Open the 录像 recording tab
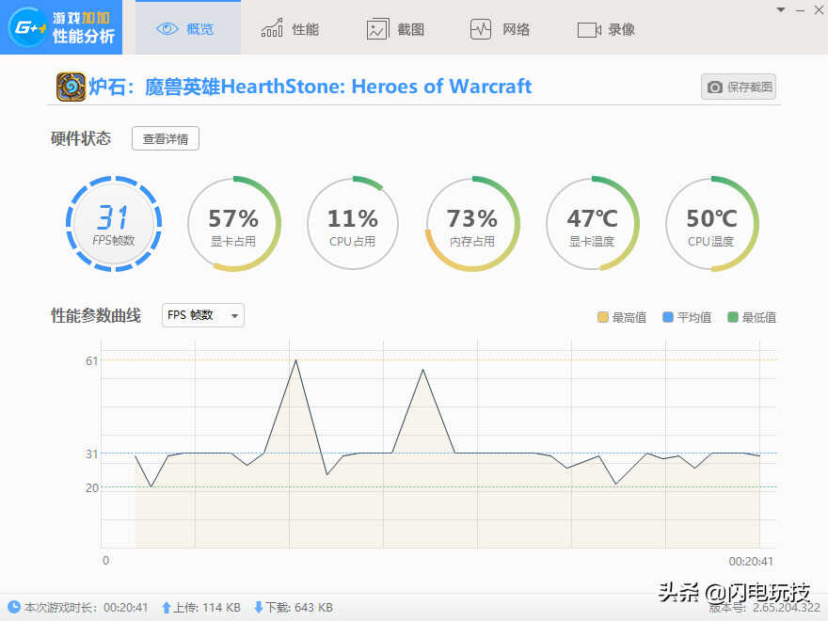The image size is (828, 621). (x=606, y=29)
